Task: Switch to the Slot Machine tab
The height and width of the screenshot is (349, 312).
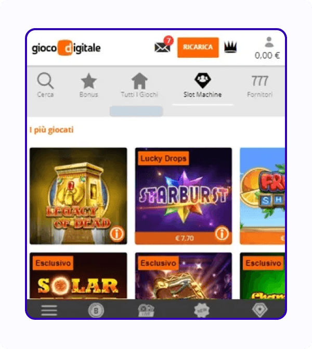Action: pyautogui.click(x=202, y=85)
